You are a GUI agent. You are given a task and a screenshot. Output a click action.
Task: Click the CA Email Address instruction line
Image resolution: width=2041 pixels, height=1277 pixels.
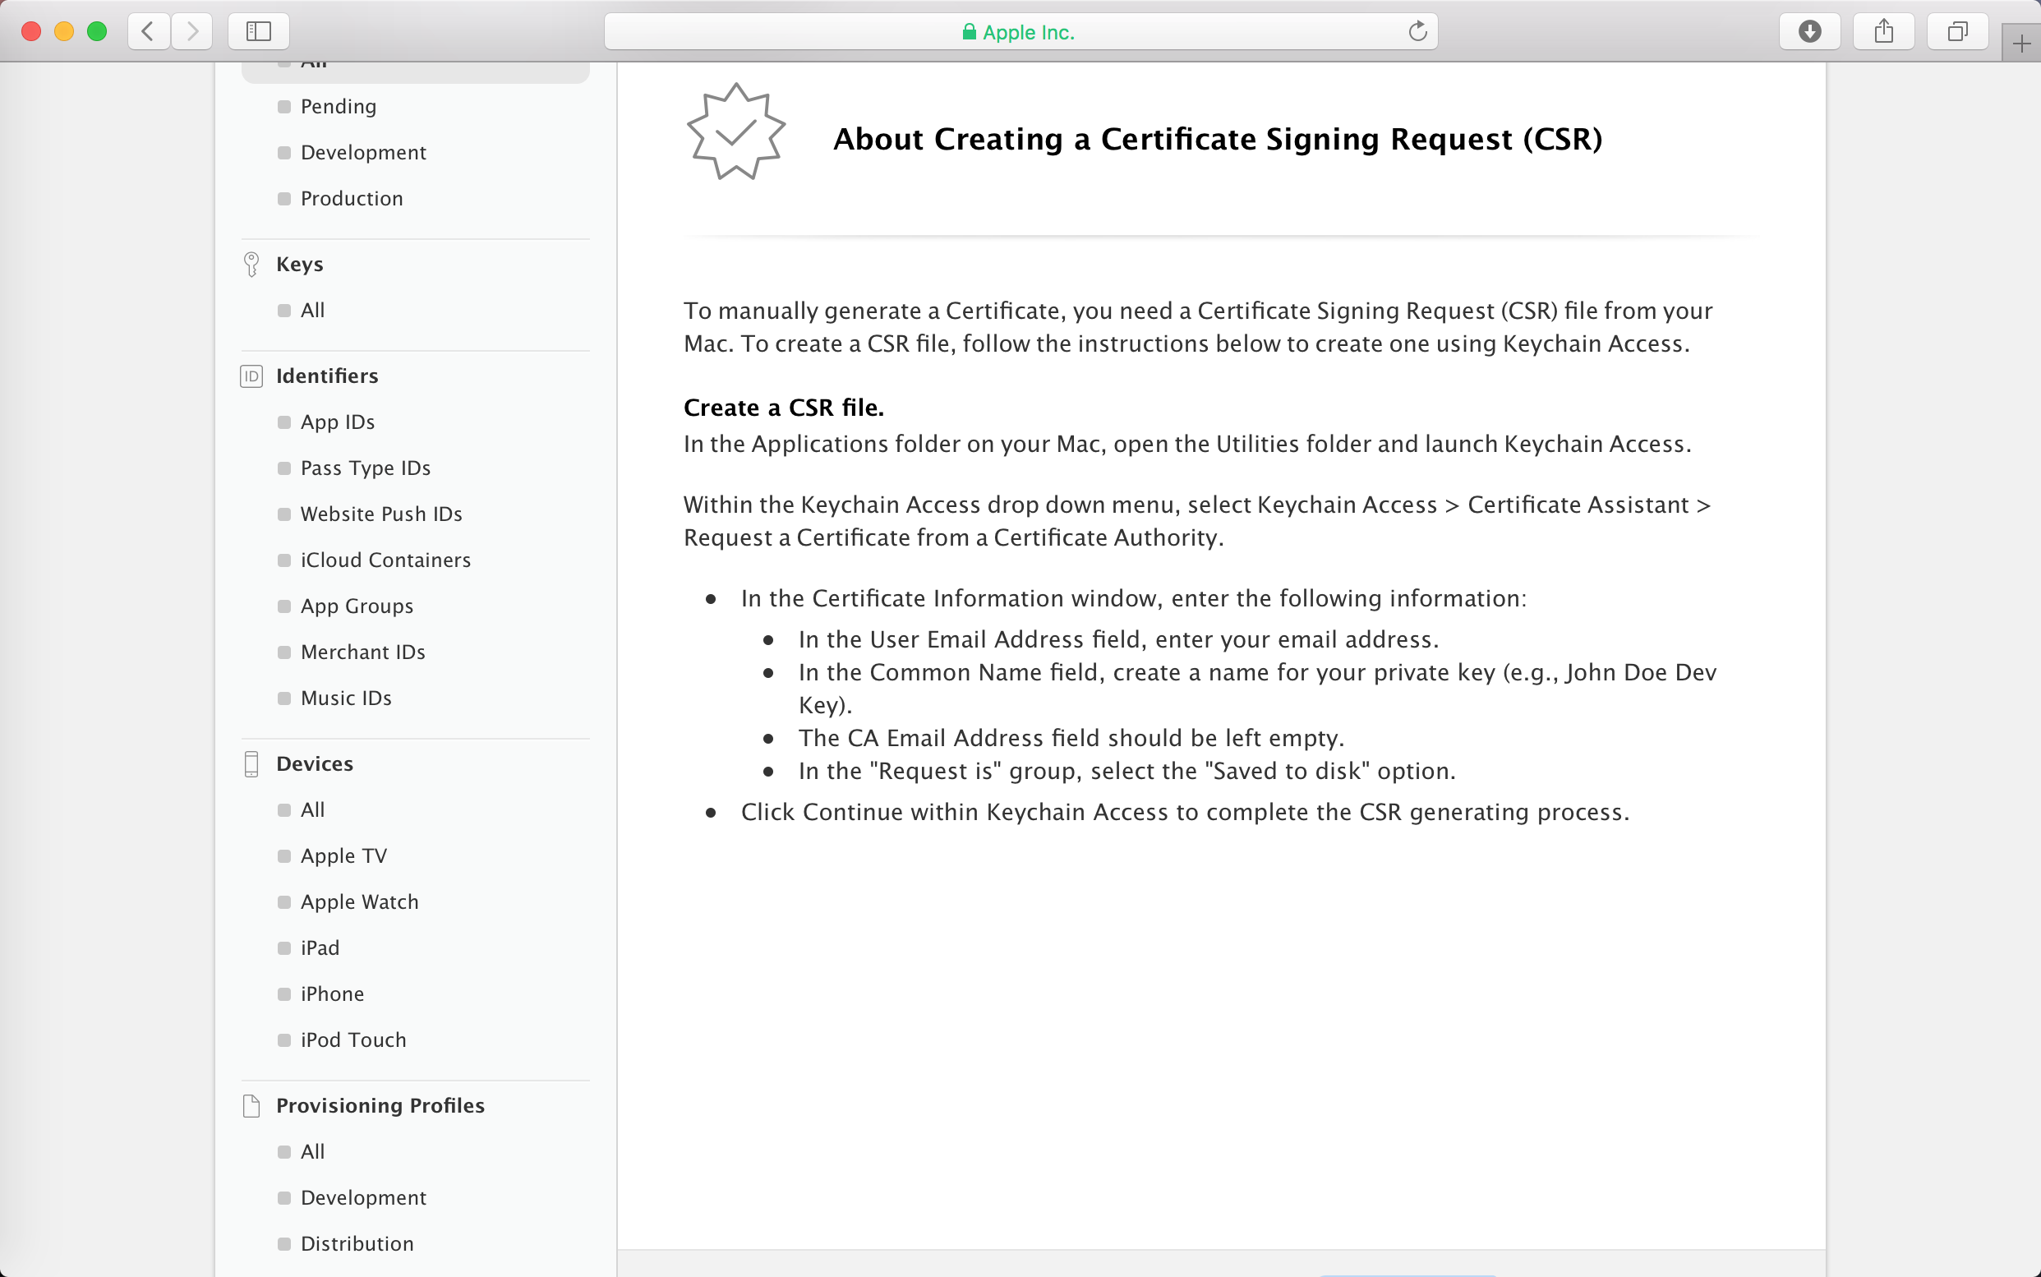[1071, 738]
